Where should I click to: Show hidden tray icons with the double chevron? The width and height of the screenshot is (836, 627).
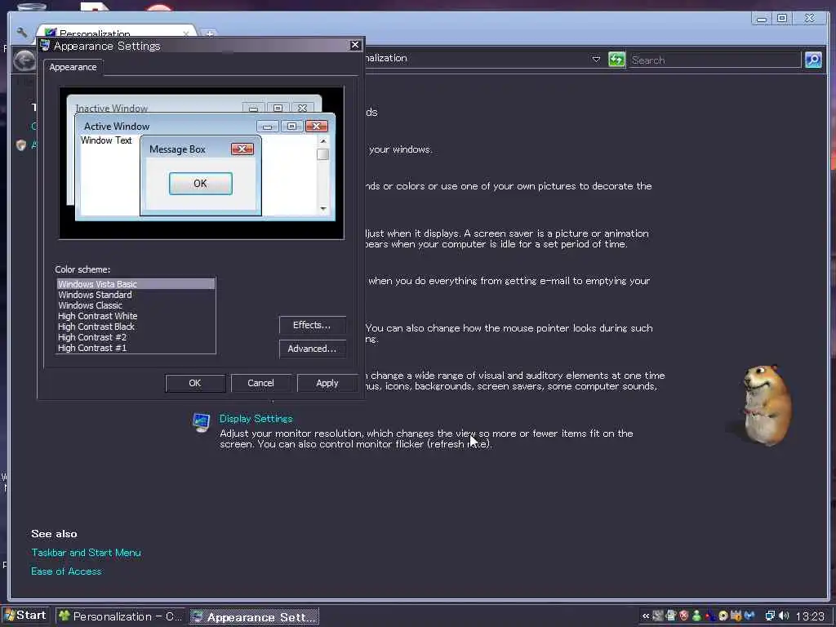[x=645, y=616]
